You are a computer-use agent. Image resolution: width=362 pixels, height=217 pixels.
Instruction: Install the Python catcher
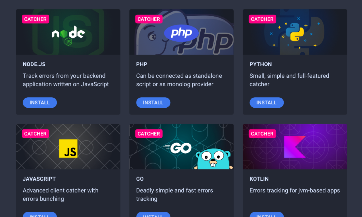click(x=267, y=103)
